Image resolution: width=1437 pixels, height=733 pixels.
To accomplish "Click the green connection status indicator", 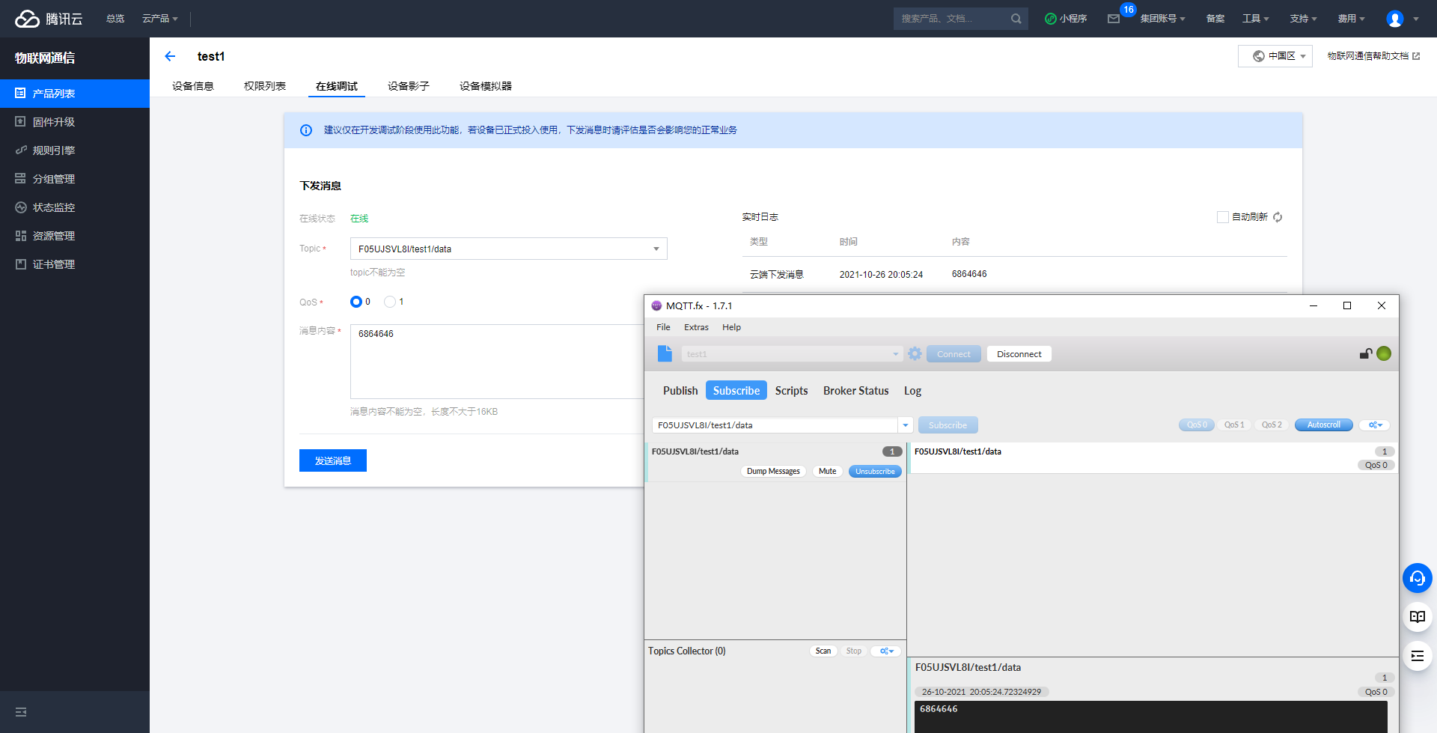I will point(1384,353).
